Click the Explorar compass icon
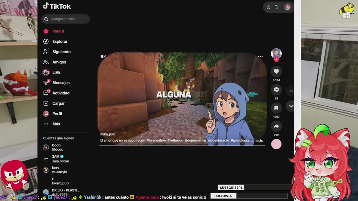 point(46,42)
